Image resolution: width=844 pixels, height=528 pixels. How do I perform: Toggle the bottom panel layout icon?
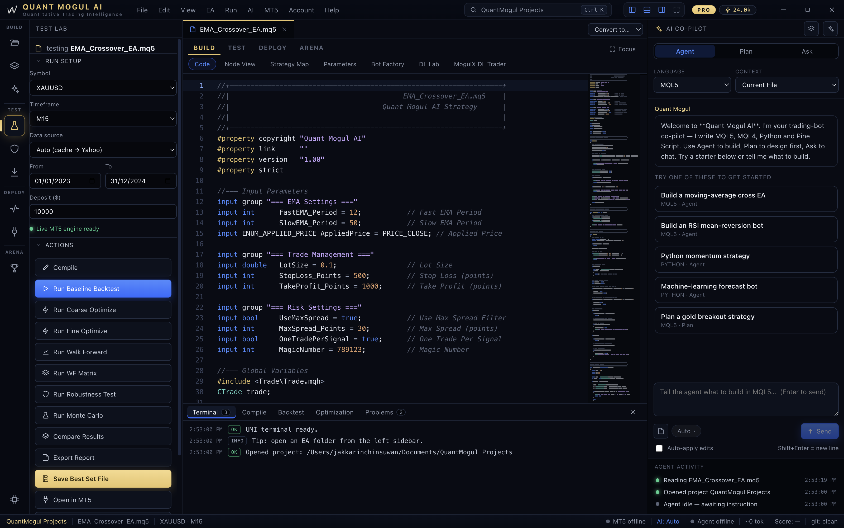647,10
